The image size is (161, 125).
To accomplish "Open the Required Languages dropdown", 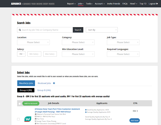I will [x=123, y=54].
